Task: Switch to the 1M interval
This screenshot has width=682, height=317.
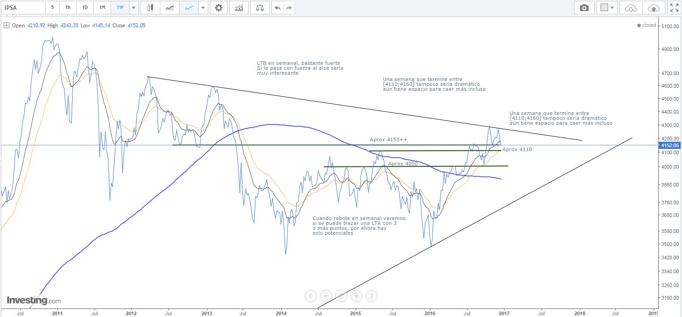Action: pyautogui.click(x=102, y=8)
